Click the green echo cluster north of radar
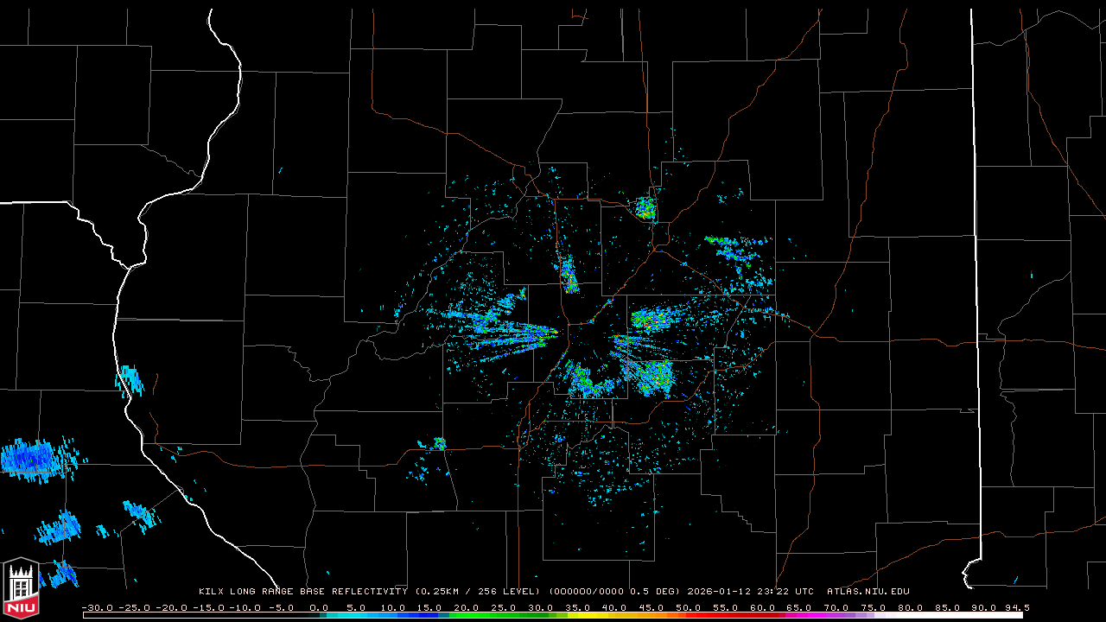This screenshot has height=622, width=1106. click(569, 276)
